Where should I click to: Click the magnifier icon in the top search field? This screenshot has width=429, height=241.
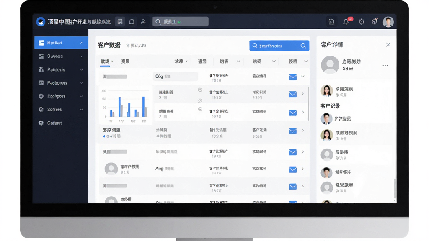[x=158, y=22]
